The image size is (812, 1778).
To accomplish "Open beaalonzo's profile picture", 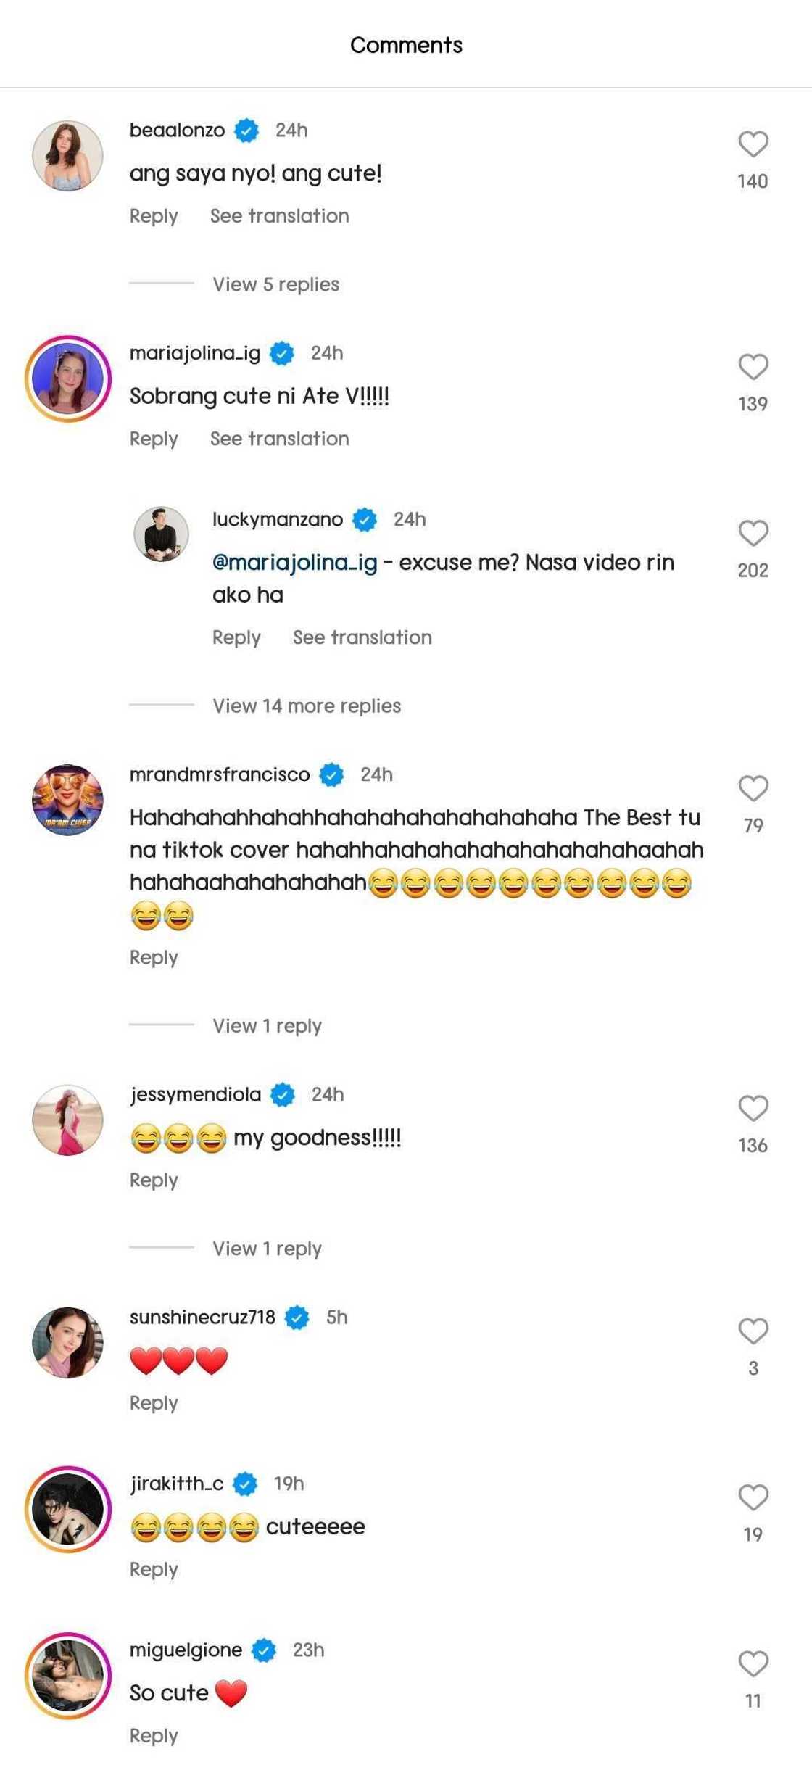I will click(x=67, y=156).
